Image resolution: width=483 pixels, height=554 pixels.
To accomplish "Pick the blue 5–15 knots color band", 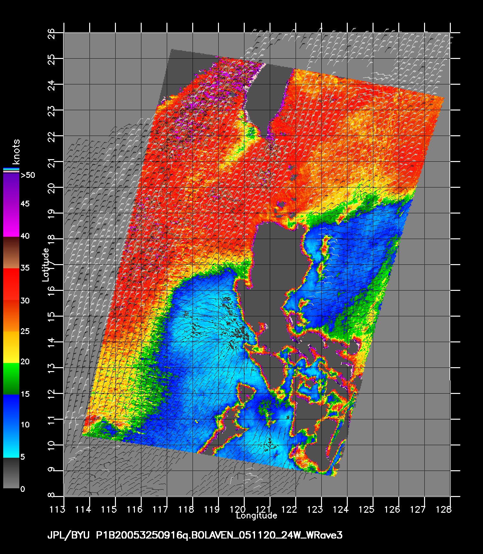I will pyautogui.click(x=11, y=426).
